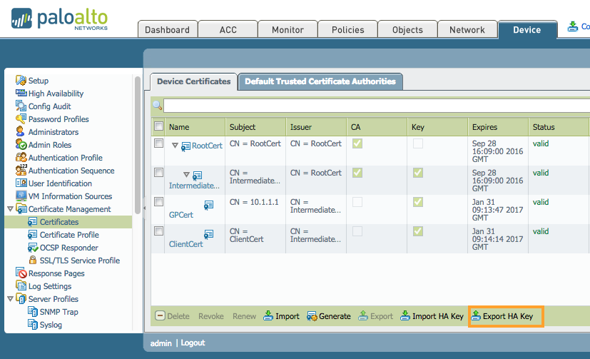This screenshot has width=590, height=359.
Task: Click the search magnifier icon above the table
Action: click(157, 106)
